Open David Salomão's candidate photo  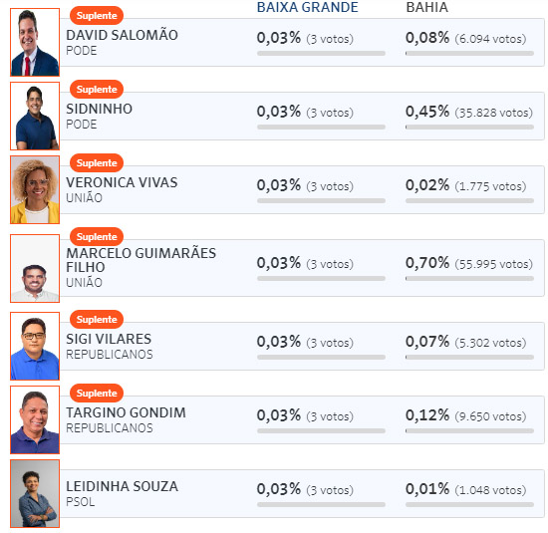[35, 42]
